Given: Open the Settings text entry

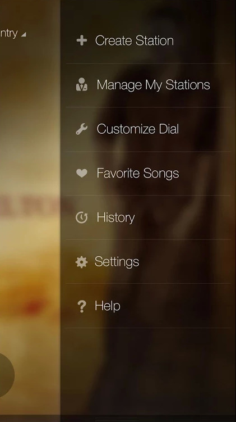Looking at the screenshot, I should coord(117,262).
